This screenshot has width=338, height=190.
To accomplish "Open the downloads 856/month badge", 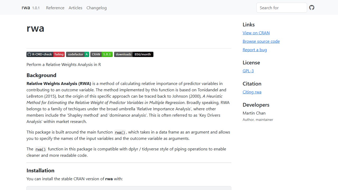I will [134, 54].
